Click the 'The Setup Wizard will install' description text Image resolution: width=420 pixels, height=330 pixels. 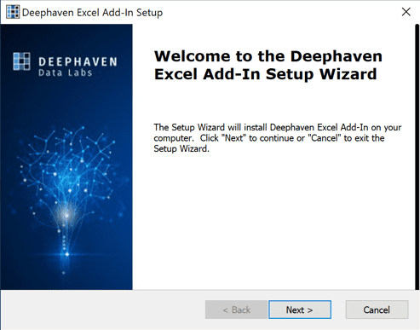point(278,138)
